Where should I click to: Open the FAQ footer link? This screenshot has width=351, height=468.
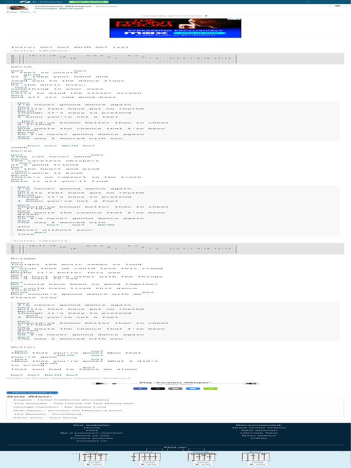pyautogui.click(x=91, y=431)
